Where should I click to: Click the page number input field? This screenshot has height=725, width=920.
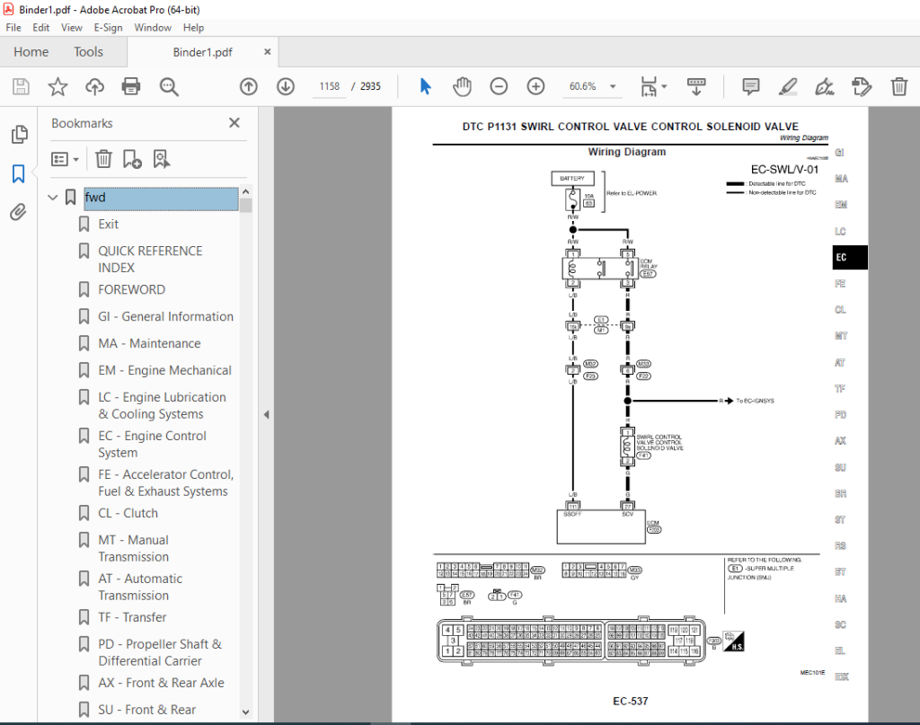329,86
